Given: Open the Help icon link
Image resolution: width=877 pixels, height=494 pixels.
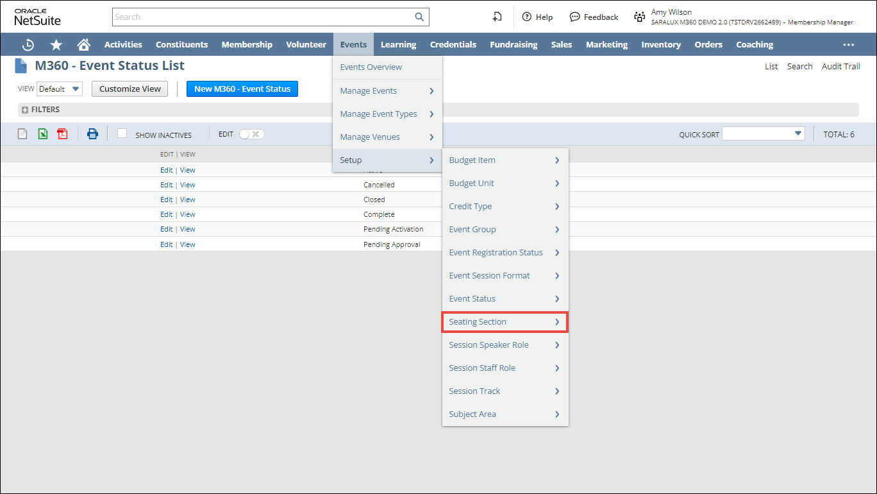Looking at the screenshot, I should [x=537, y=17].
